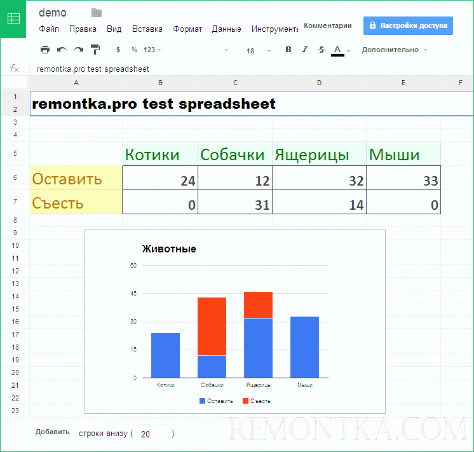Screen dimensions: 474x452
Task: Expand the Дополнительно toolbar menu
Action: [394, 50]
